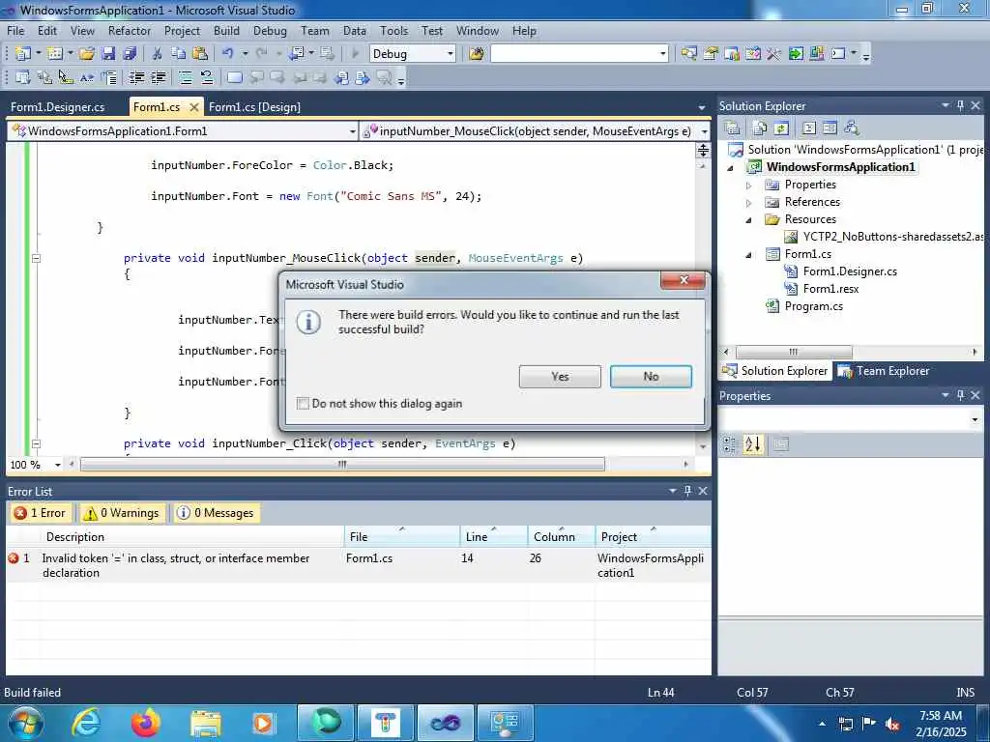Click the Navigate Backward icon
This screenshot has width=990, height=742.
click(296, 54)
